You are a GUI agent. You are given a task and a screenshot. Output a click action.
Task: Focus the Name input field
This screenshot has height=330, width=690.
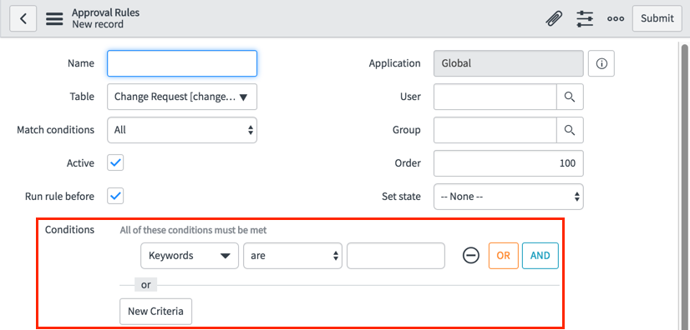tap(182, 63)
